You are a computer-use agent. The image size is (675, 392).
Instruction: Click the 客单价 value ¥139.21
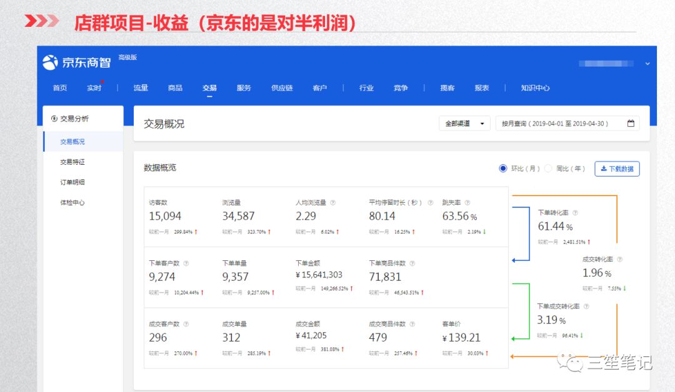[x=461, y=338]
